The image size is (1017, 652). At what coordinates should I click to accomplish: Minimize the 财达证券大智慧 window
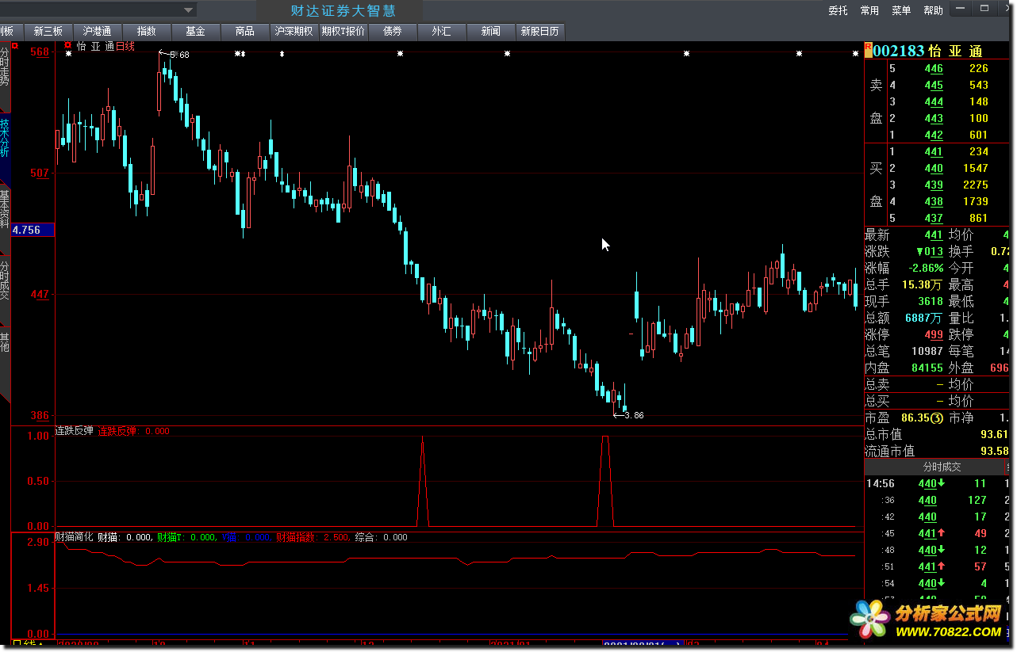(x=961, y=9)
